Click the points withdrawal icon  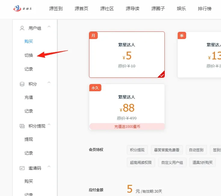tap(22, 126)
